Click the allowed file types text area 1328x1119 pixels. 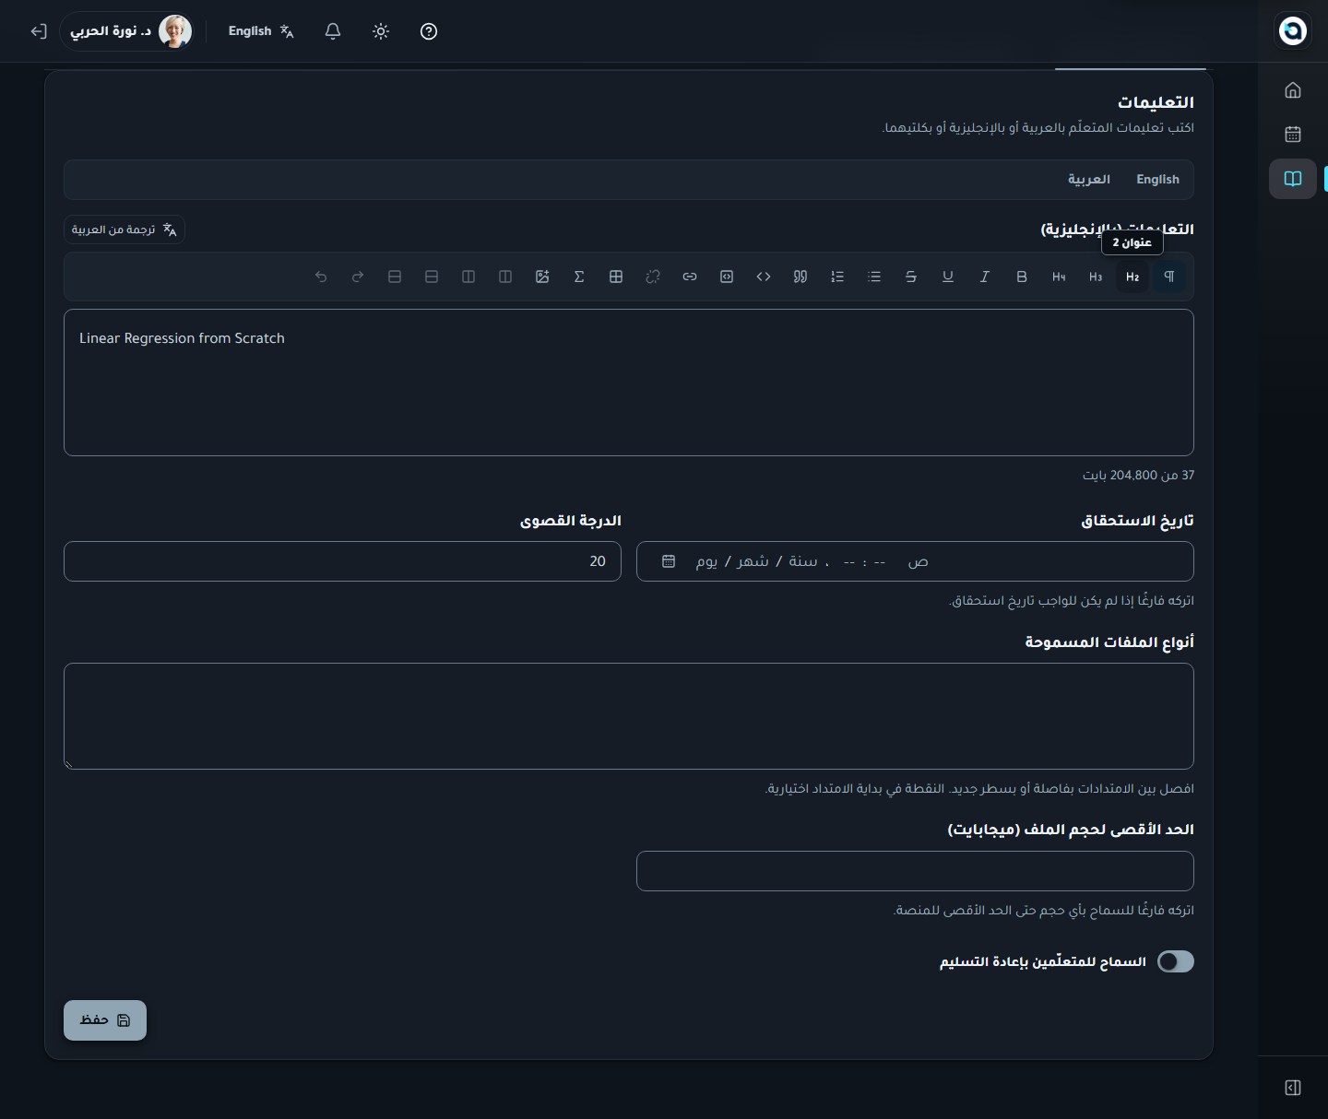tap(629, 716)
